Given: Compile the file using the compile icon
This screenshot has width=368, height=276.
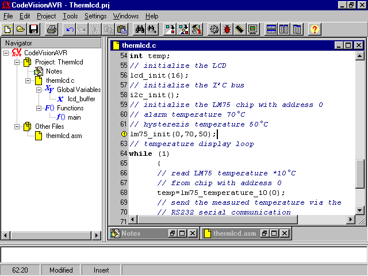Looking at the screenshot, I should [170, 29].
